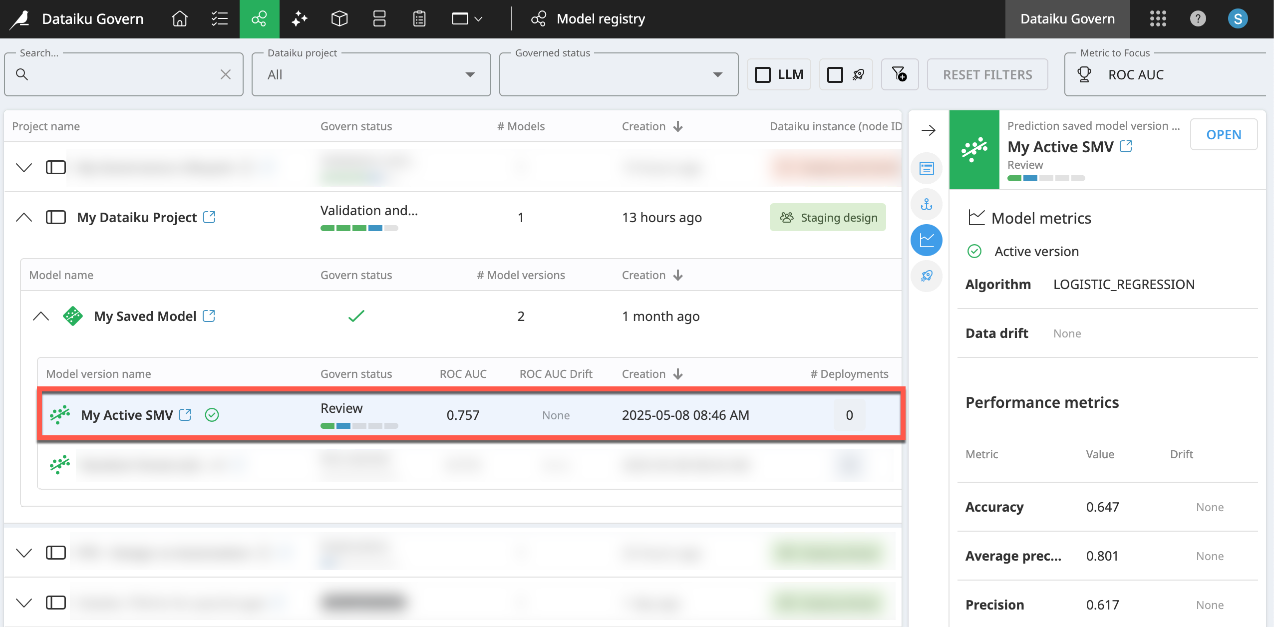Click the Precision metric value 0.617
Screen dimensions: 1274x627
point(1102,605)
